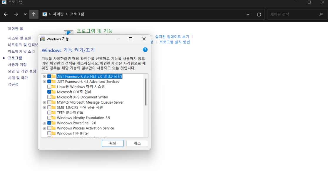This screenshot has width=328, height=171.
Task: Open the 제어판 홈 link
Action: 16,29
